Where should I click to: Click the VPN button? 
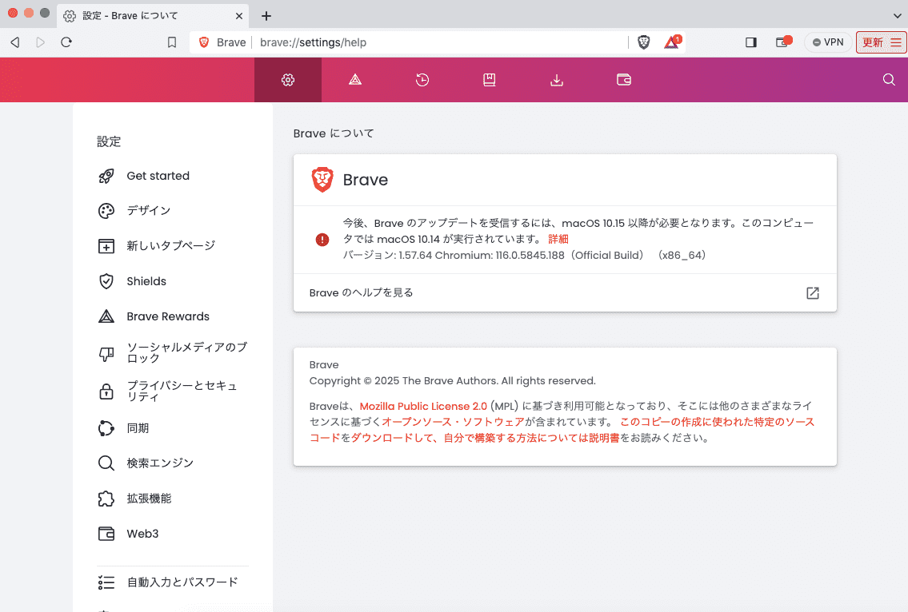click(x=828, y=42)
